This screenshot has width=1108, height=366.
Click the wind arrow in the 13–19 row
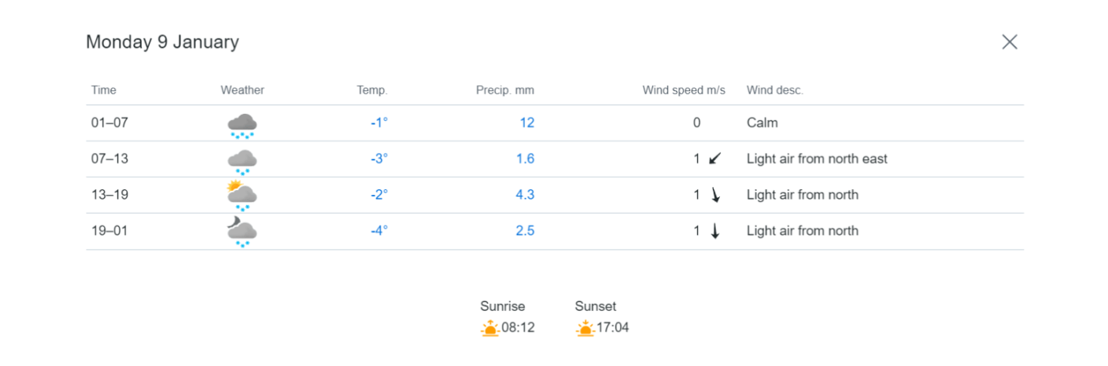point(715,195)
